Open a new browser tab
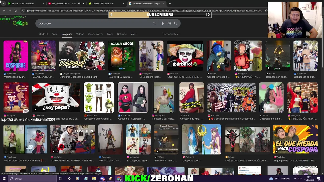Viewport: 324px width, 182px height. tap(170, 4)
